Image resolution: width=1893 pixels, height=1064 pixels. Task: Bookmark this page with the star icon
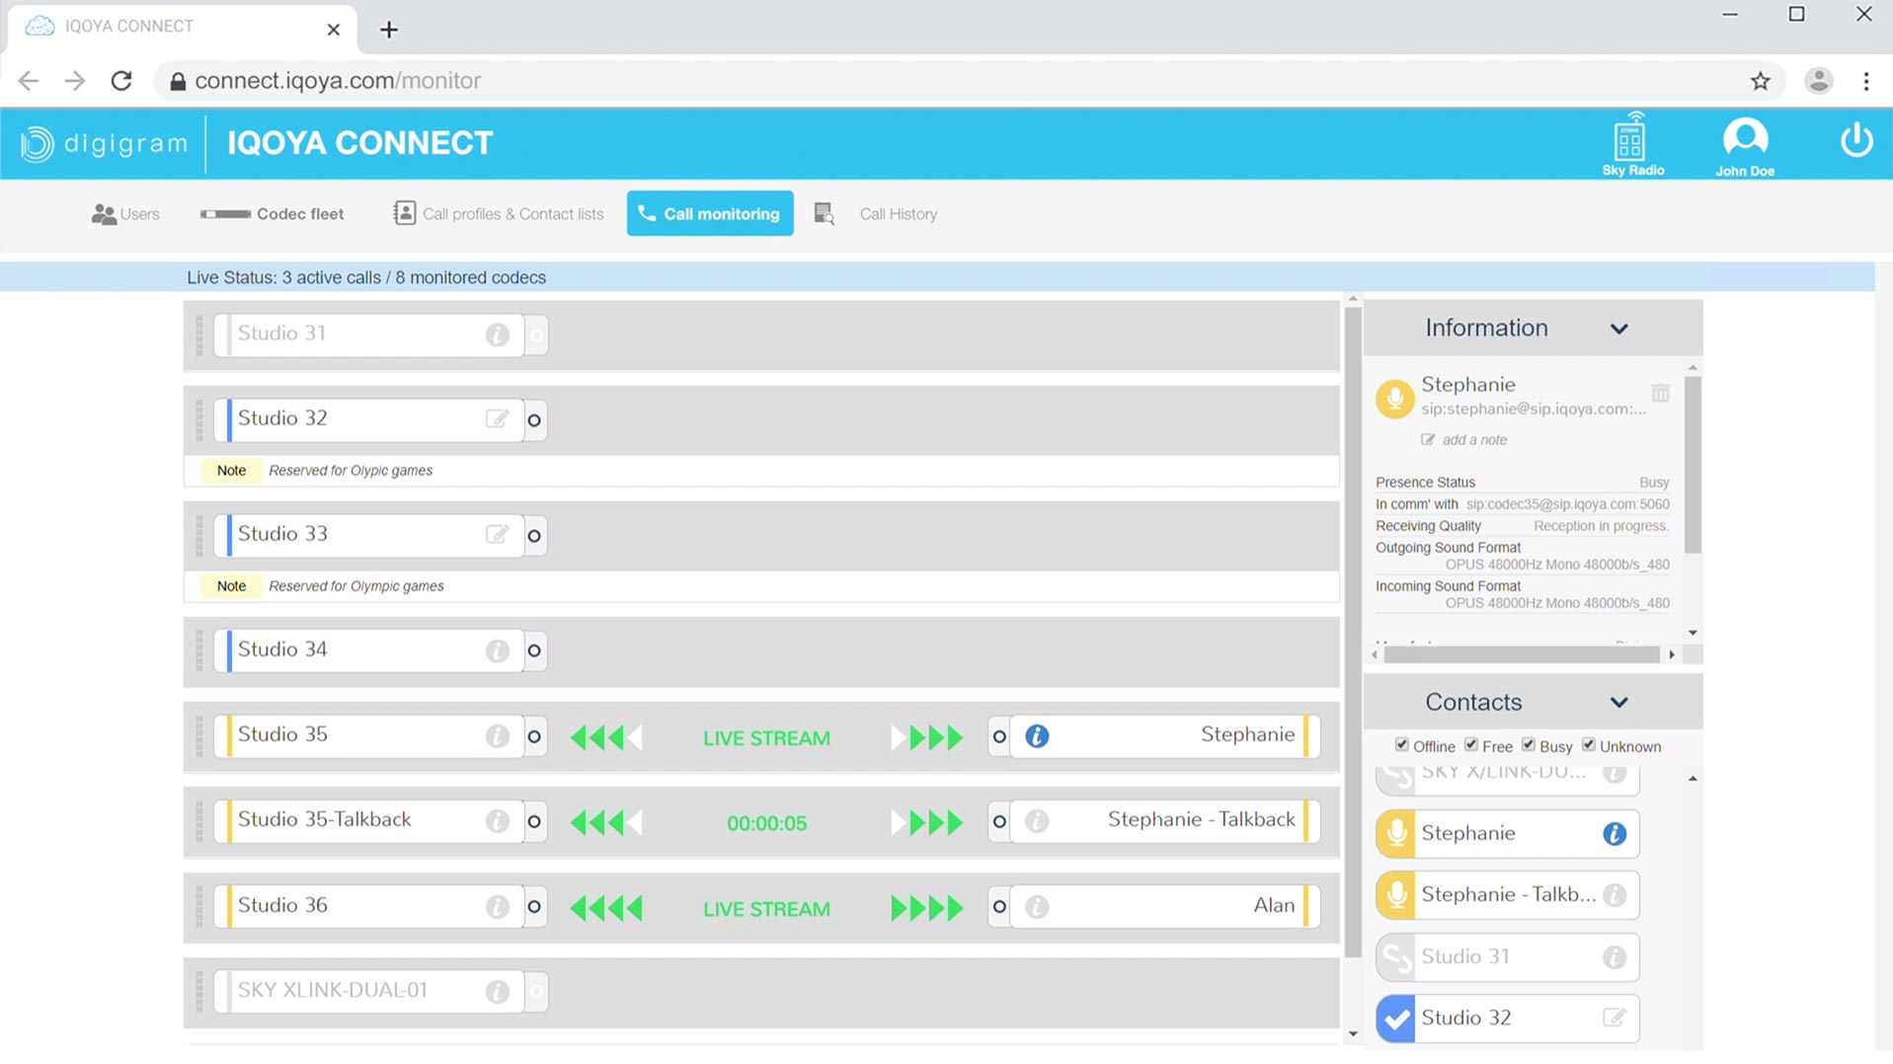click(x=1760, y=81)
